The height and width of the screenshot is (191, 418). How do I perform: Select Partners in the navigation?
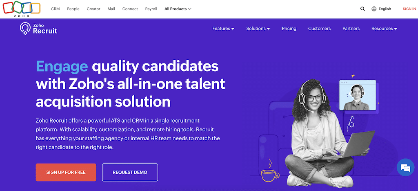click(351, 29)
